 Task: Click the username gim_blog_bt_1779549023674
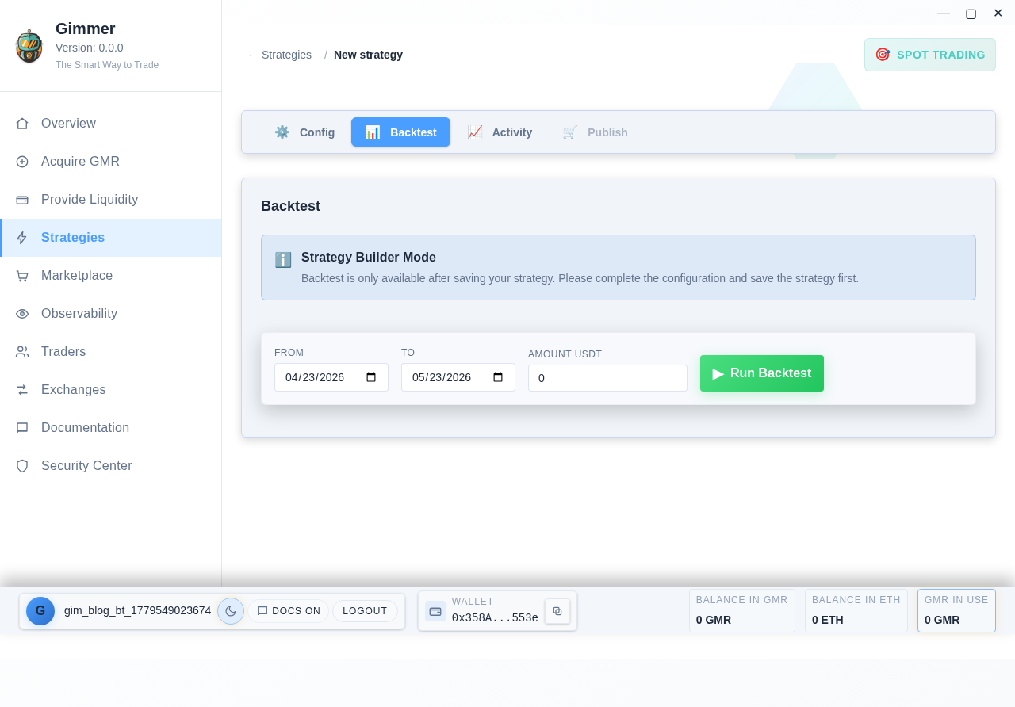tap(137, 610)
